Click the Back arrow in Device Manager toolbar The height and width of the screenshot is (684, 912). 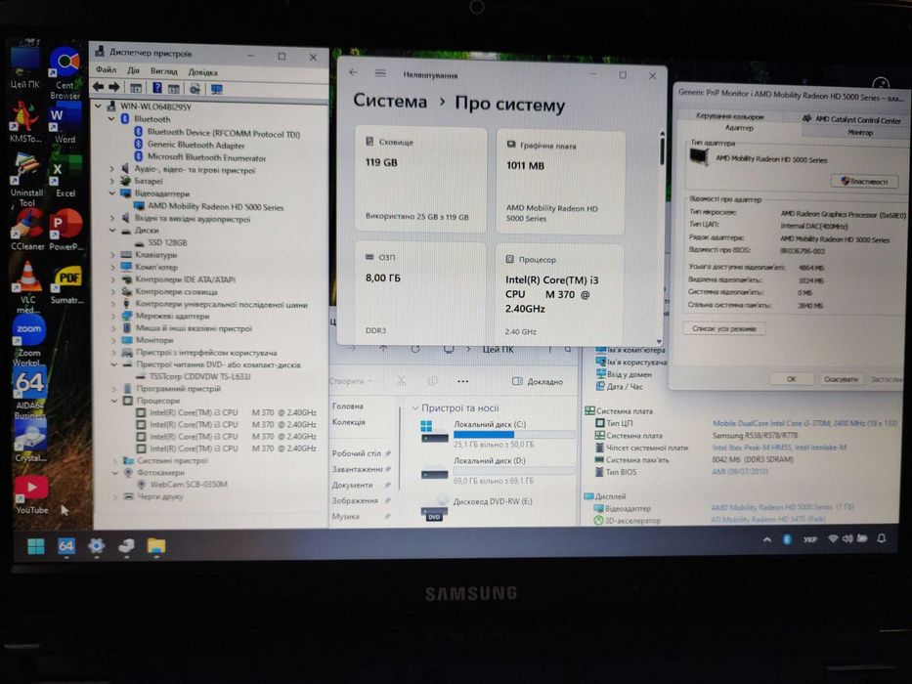(x=99, y=87)
